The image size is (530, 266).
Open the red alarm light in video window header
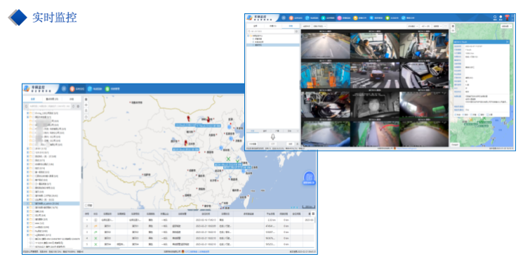pyautogui.click(x=508, y=18)
